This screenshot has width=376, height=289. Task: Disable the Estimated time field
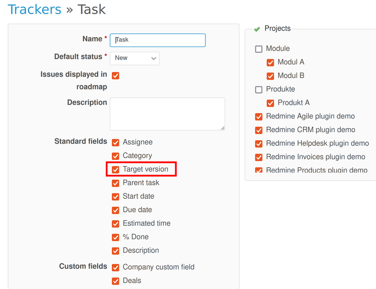116,224
